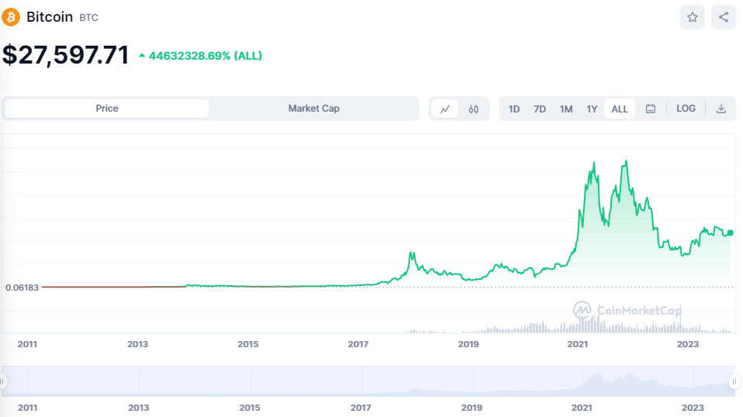Click the 2019 label on chart axis
Image resolution: width=743 pixels, height=417 pixels.
tap(468, 344)
